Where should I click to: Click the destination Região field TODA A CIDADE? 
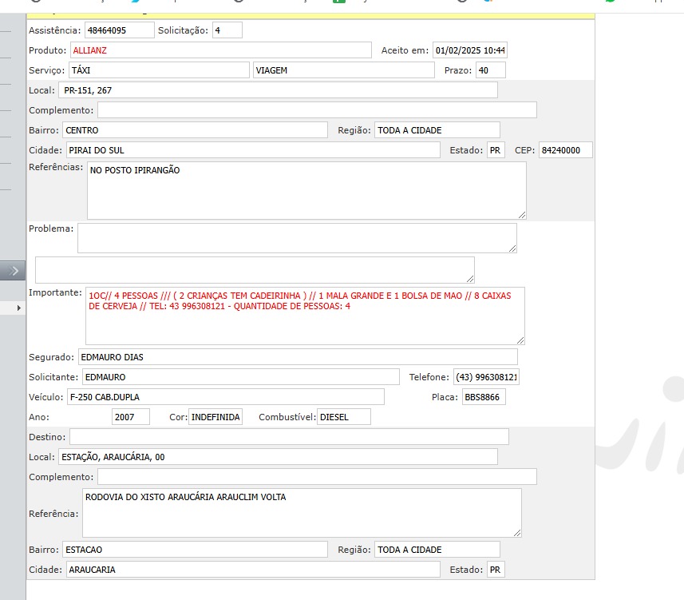click(x=437, y=550)
